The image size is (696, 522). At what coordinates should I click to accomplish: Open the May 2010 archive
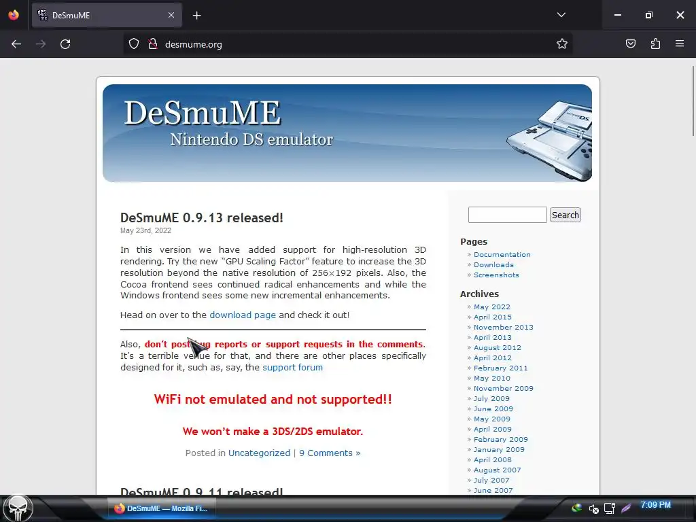point(492,378)
